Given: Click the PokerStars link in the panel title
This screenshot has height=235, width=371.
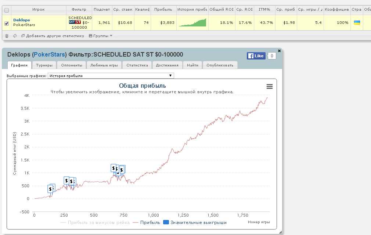Looking at the screenshot, I should point(50,55).
